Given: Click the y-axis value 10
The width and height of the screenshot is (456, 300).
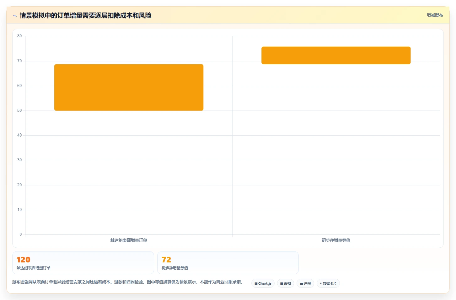Looking at the screenshot, I should (x=19, y=210).
